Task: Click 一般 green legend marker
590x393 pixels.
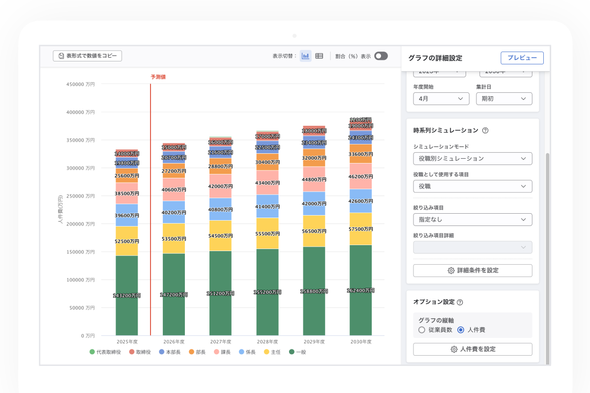Action: [x=292, y=352]
